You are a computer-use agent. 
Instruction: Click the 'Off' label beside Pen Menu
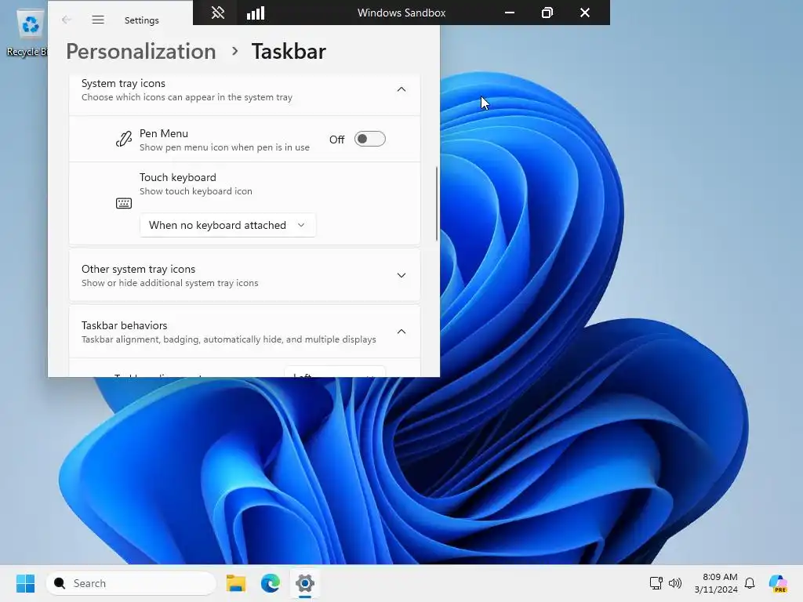coord(337,140)
